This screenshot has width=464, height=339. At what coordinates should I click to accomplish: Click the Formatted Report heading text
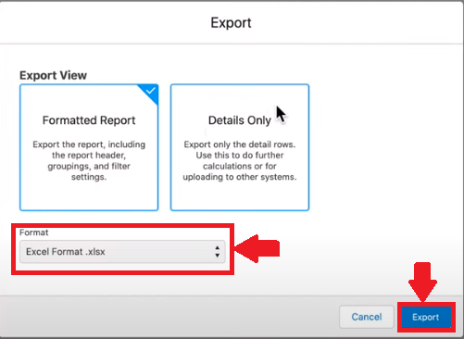[89, 120]
